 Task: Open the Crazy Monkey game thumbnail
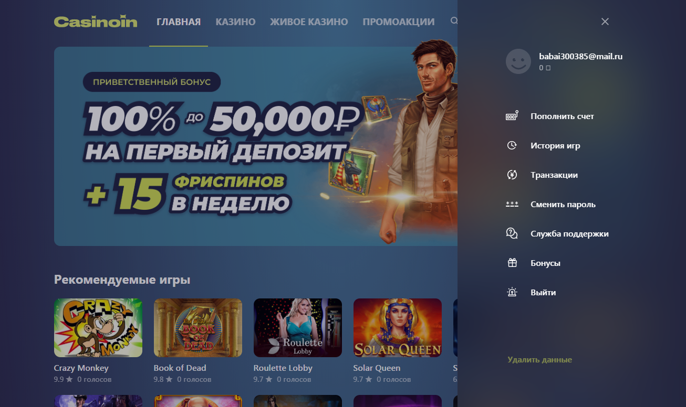pyautogui.click(x=98, y=328)
